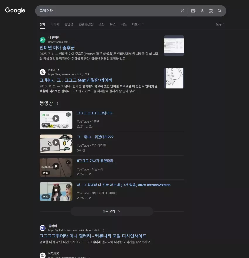Open more options for gall.dcinside.com result
Image resolution: width=249 pixels, height=258 pixels.
tap(104, 230)
